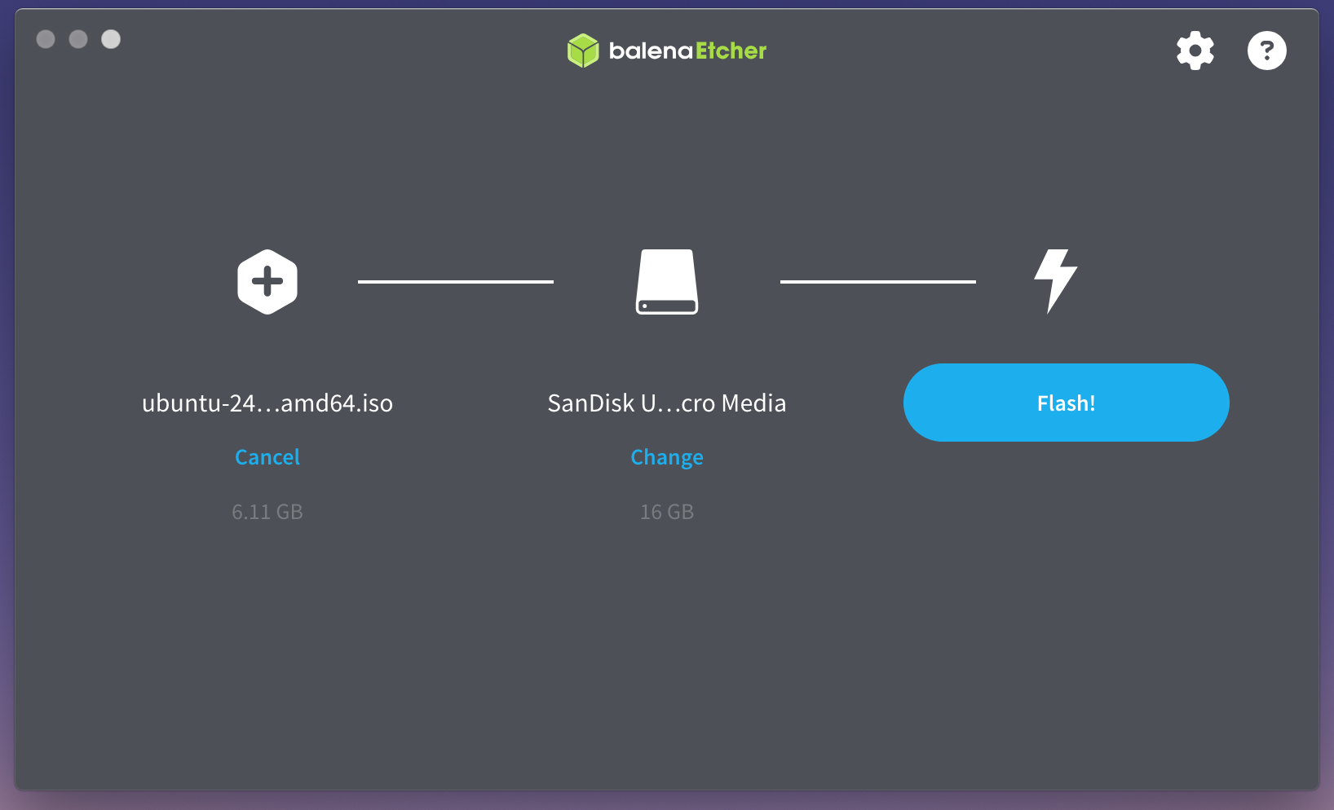
Task: Click the select image plus hexagon icon
Action: (x=267, y=282)
